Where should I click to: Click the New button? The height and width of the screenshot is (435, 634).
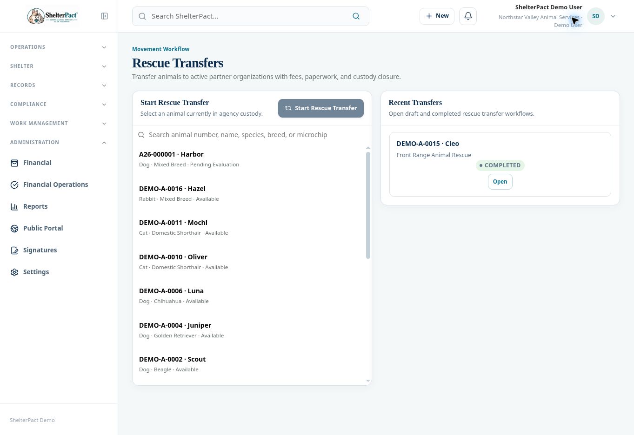437,16
